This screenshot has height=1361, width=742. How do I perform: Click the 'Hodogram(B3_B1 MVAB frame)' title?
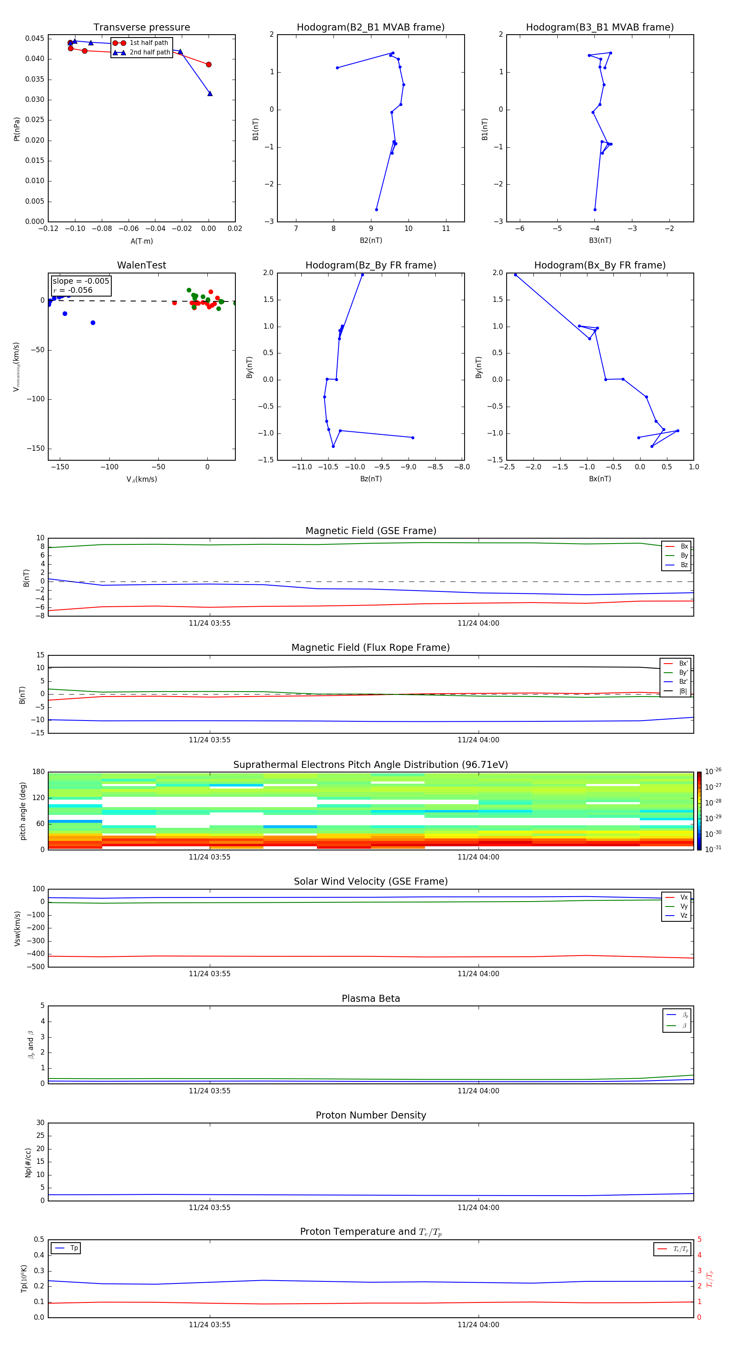click(x=600, y=28)
